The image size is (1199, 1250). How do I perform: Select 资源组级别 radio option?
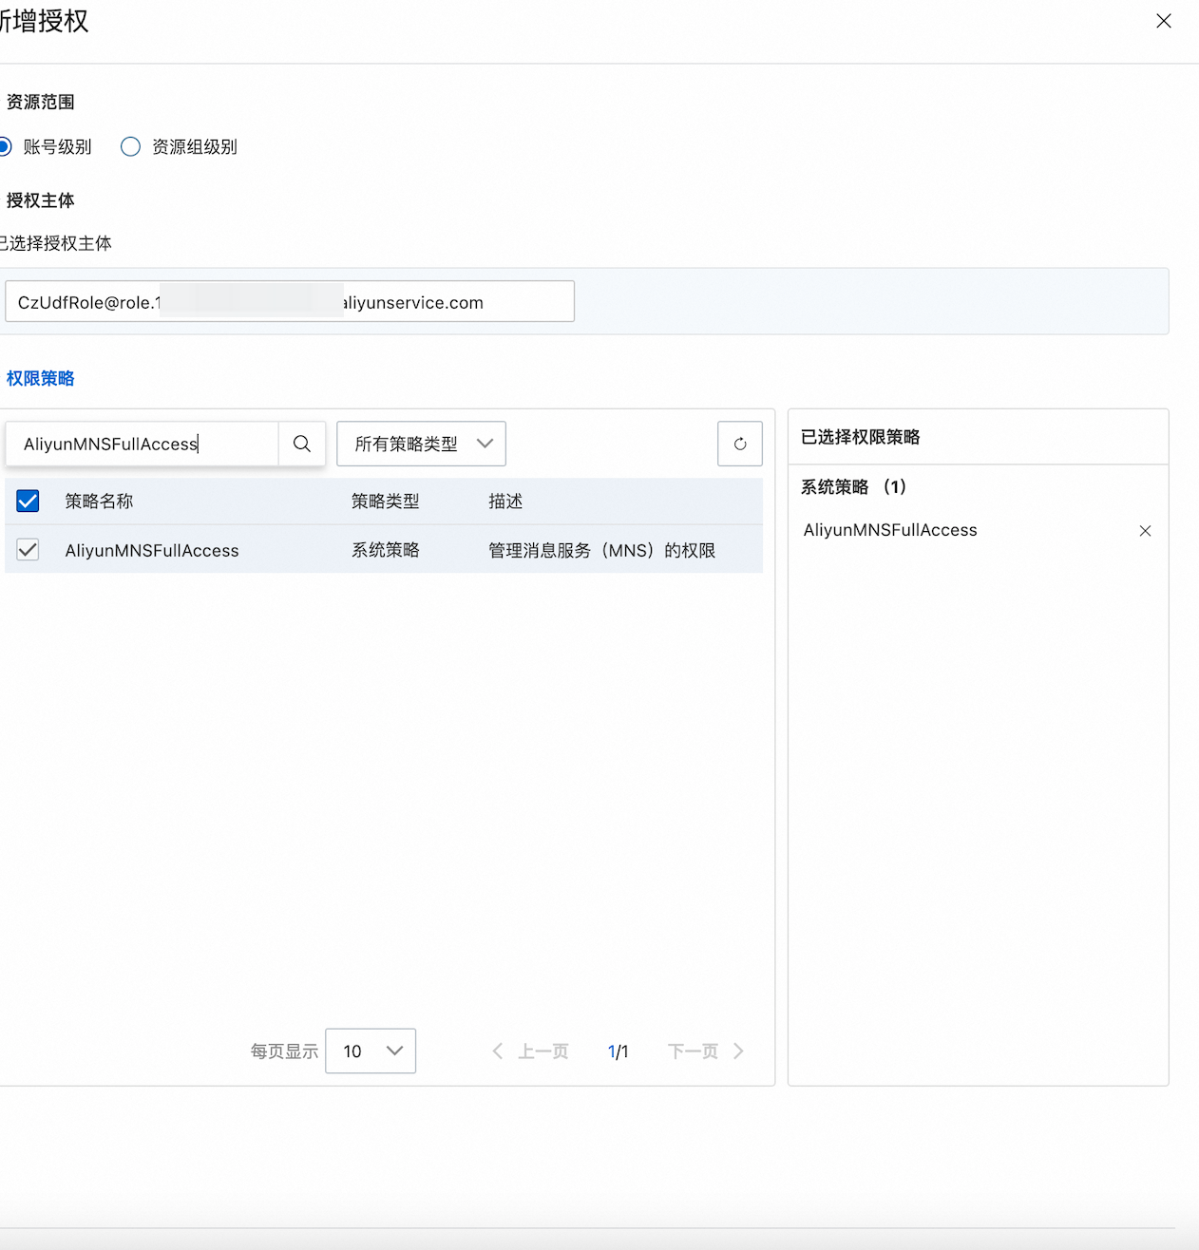coord(131,146)
